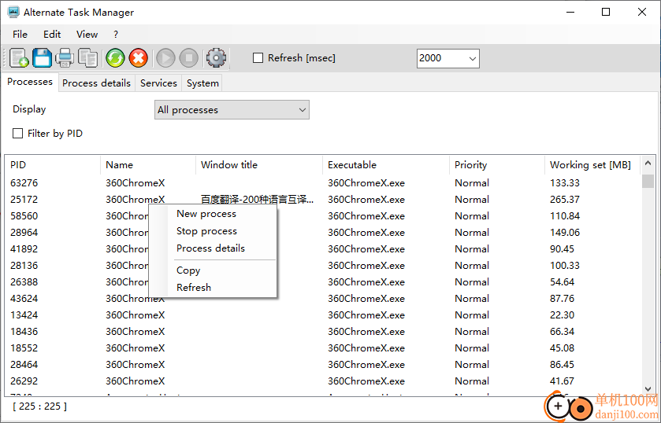The height and width of the screenshot is (423, 661).
Task: Enable the Filter by PID checkbox
Action: tap(17, 134)
